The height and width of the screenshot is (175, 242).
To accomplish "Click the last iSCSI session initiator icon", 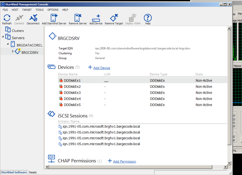I will coord(60,144).
